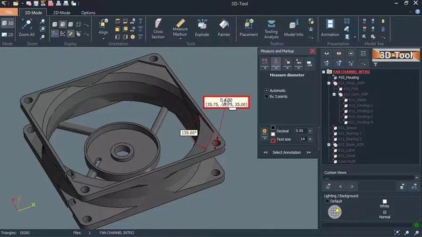
Task: Click the open file icon in title bar
Action: pos(16,3)
